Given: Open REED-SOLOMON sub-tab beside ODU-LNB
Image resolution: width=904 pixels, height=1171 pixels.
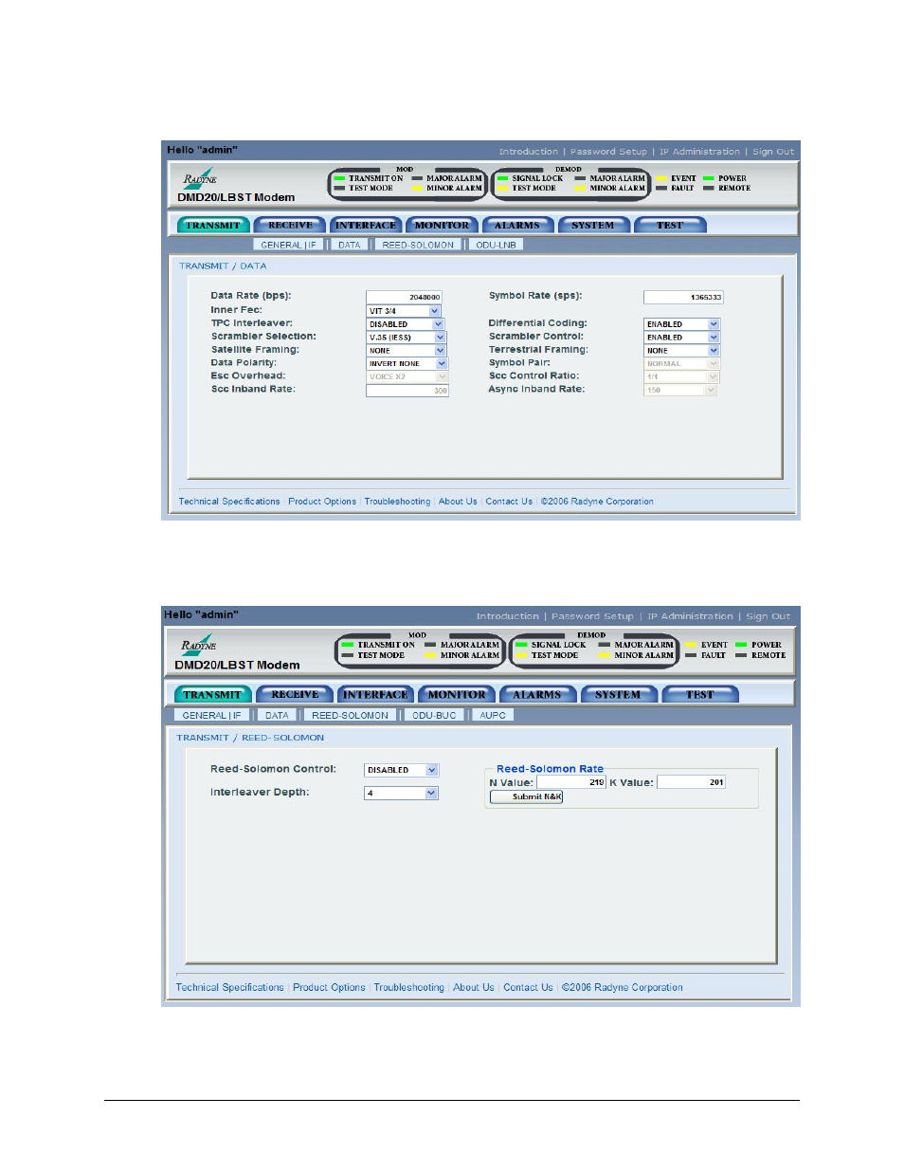Looking at the screenshot, I should [x=418, y=245].
